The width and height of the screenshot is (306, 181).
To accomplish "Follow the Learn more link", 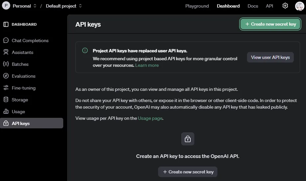I will 147,65.
